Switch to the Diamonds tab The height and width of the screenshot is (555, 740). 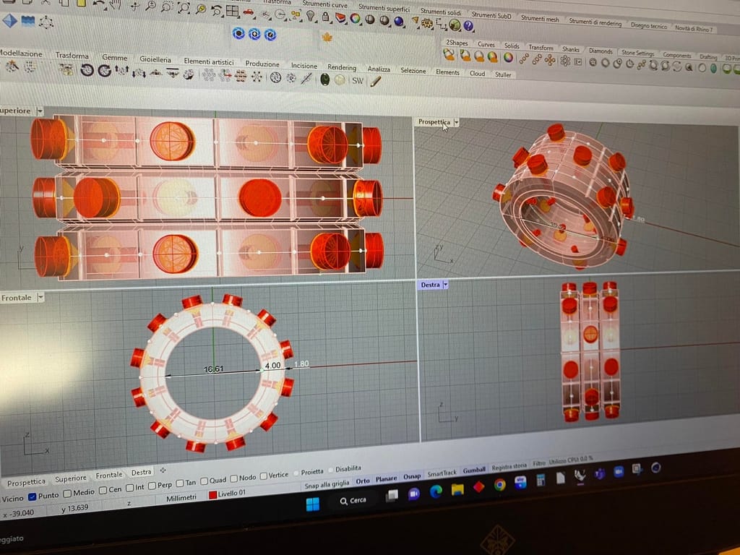(601, 51)
